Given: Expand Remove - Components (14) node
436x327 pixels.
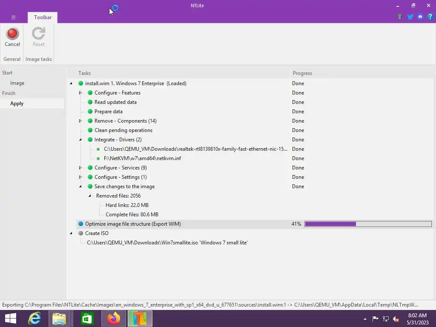Looking at the screenshot, I should 80,121.
